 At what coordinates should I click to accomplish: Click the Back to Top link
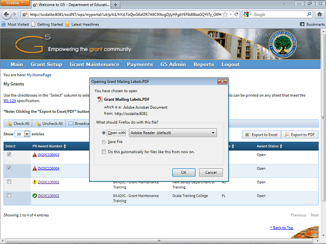tap(282, 228)
